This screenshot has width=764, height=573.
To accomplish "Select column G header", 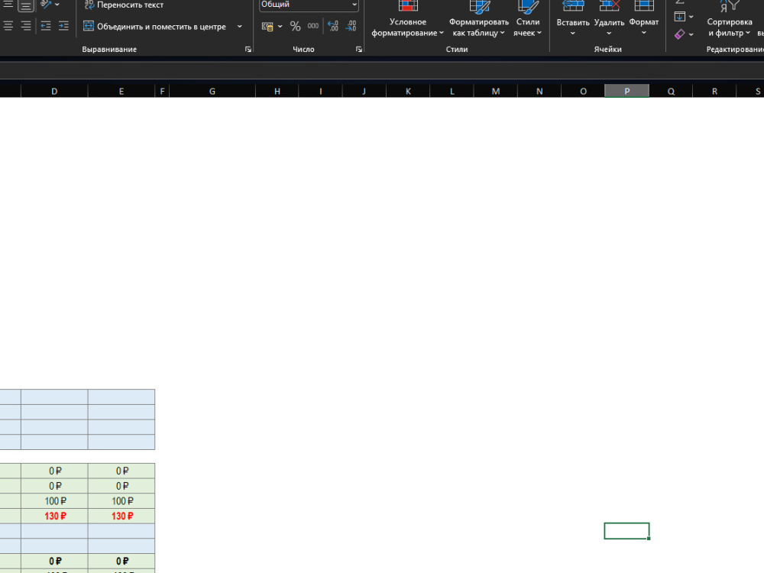I will point(212,91).
